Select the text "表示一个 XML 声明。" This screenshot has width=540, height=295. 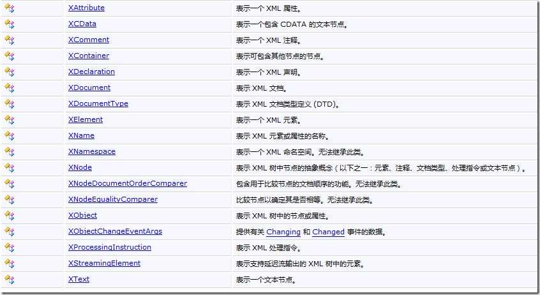tap(269, 72)
